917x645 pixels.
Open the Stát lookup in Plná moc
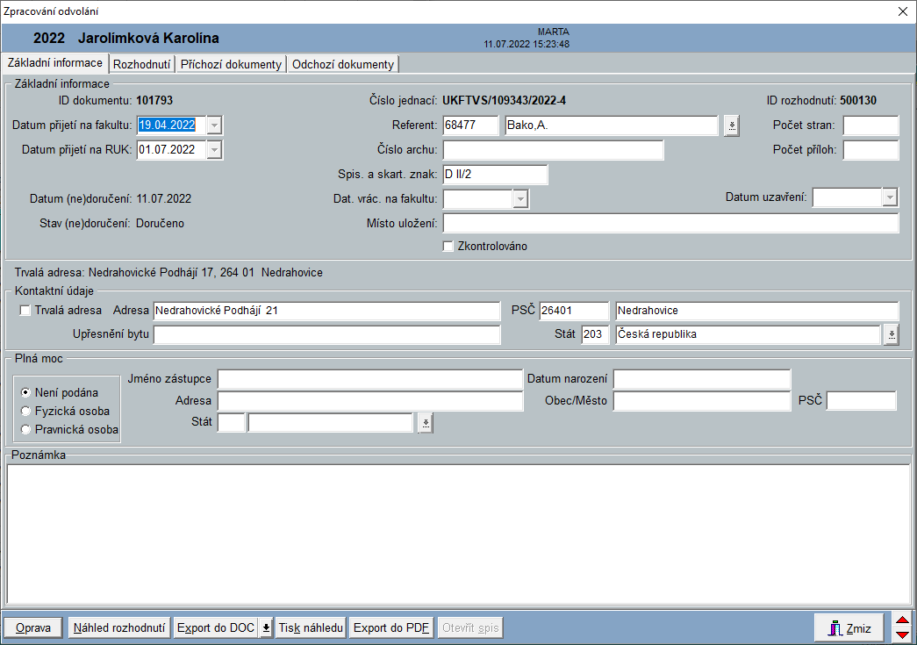point(425,423)
